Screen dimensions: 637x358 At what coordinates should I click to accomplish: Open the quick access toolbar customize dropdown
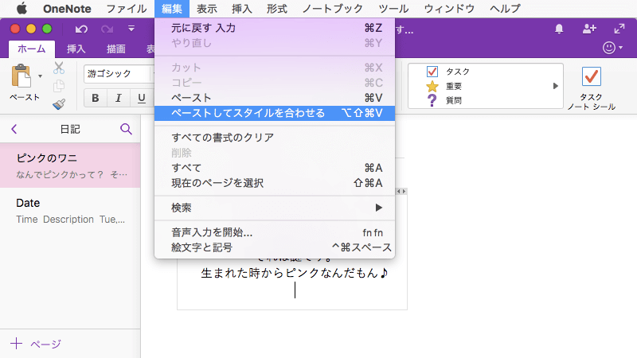tap(131, 29)
